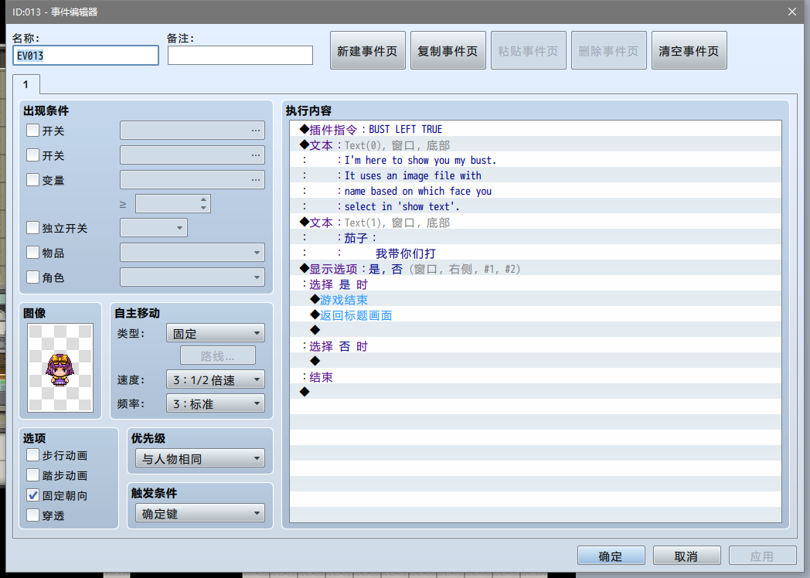Screen dimensions: 810x578
Task: Select the 文本：Text(1) command line
Action: point(536,223)
